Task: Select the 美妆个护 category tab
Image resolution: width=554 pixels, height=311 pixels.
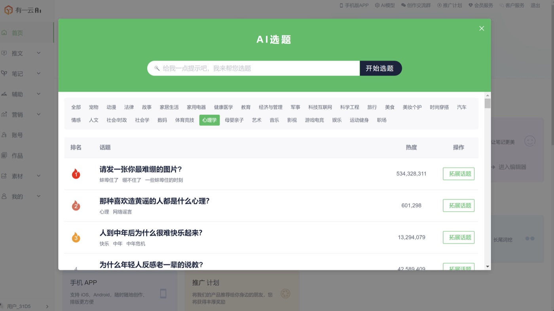Action: tap(412, 107)
